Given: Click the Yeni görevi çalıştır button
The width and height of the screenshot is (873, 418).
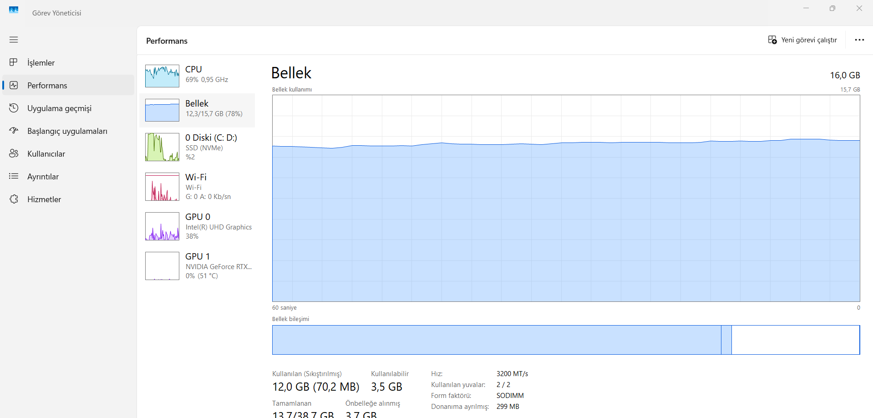Looking at the screenshot, I should (802, 40).
